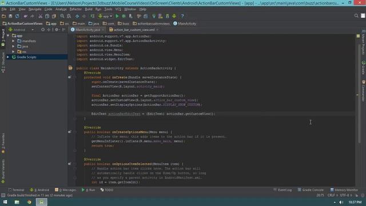Expand the app module tree node
Viewport: 366px width, 206px height.
coord(8,35)
